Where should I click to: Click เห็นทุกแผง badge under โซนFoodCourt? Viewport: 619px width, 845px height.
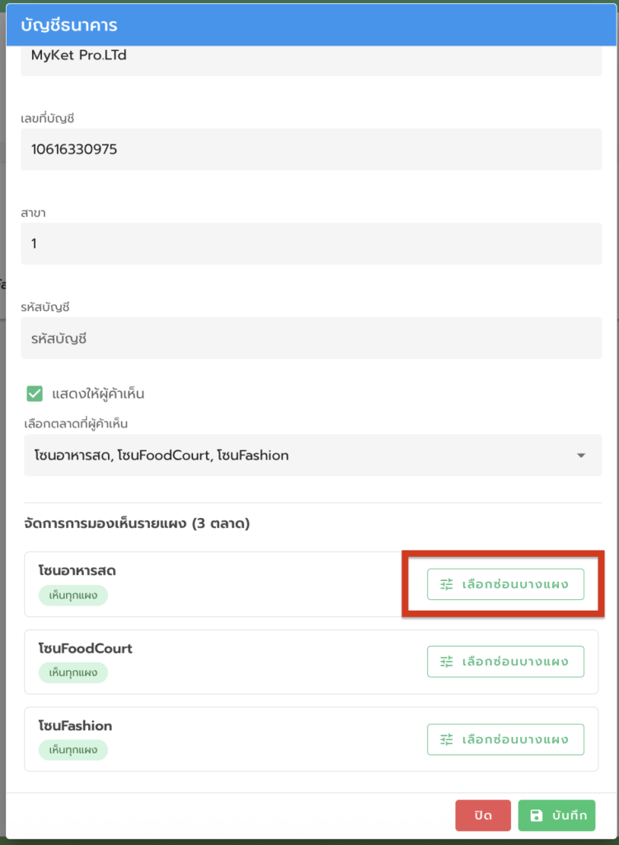click(x=73, y=673)
